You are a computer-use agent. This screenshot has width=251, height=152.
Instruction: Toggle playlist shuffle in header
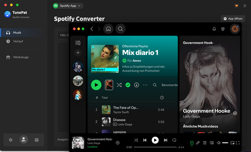point(119,85)
